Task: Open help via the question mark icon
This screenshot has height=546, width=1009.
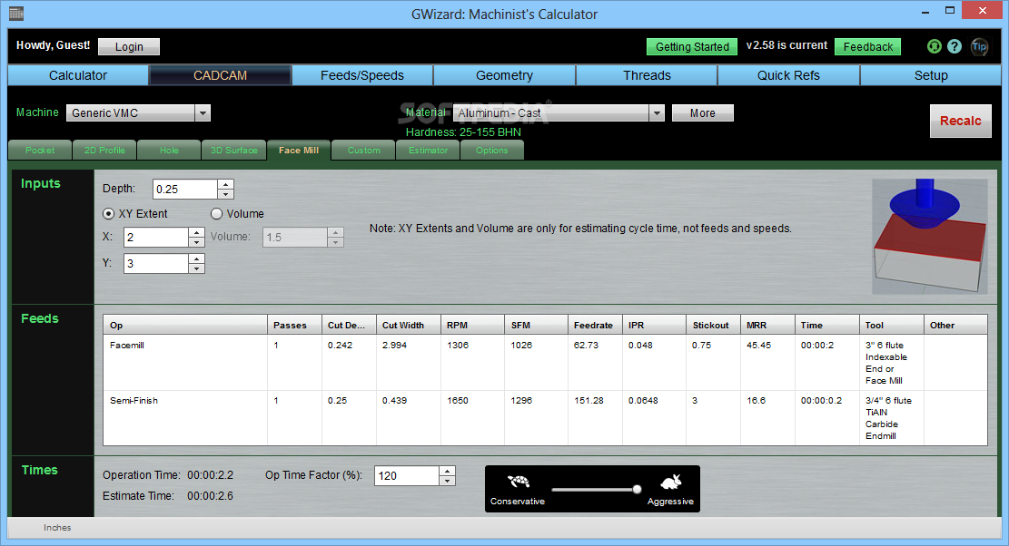Action: click(955, 46)
